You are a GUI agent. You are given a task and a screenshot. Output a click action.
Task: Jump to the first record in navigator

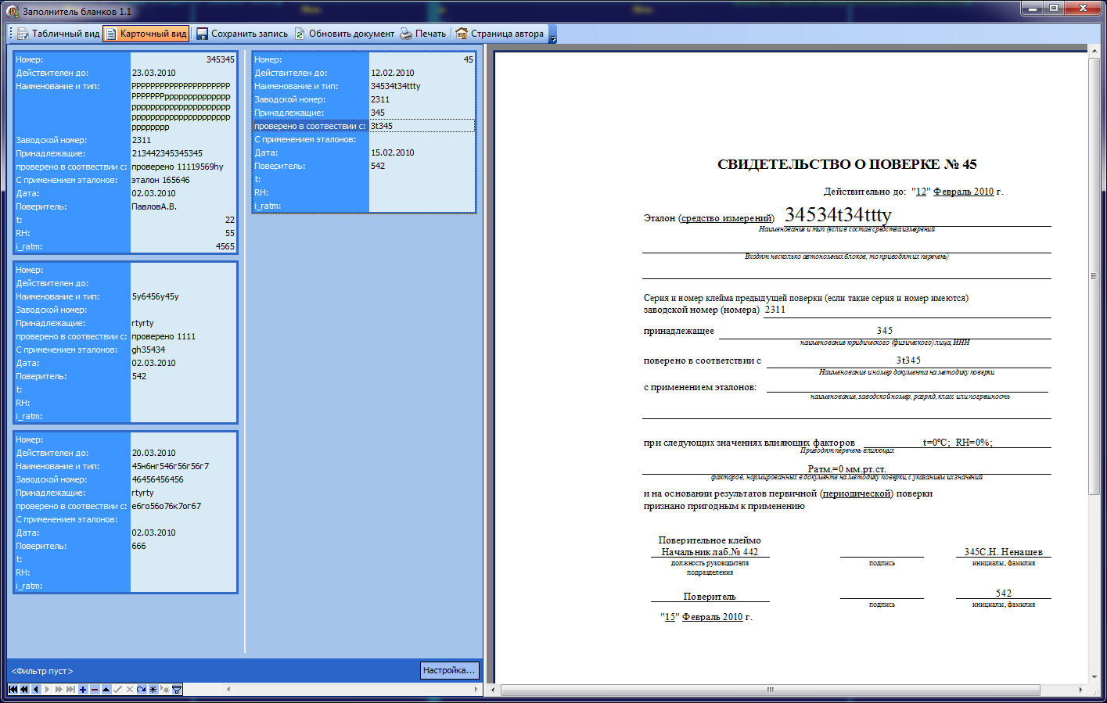tap(13, 690)
